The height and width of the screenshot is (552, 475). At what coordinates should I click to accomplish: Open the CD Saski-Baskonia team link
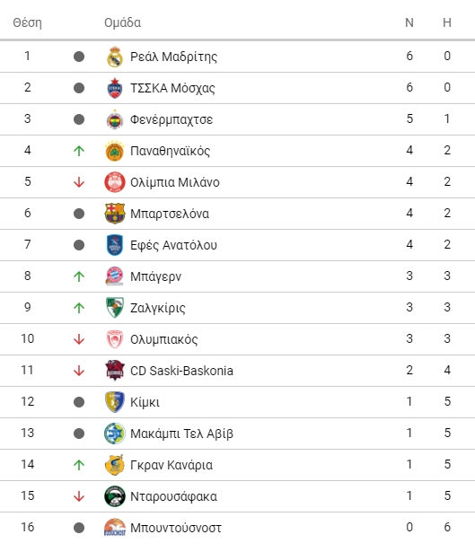click(x=181, y=371)
